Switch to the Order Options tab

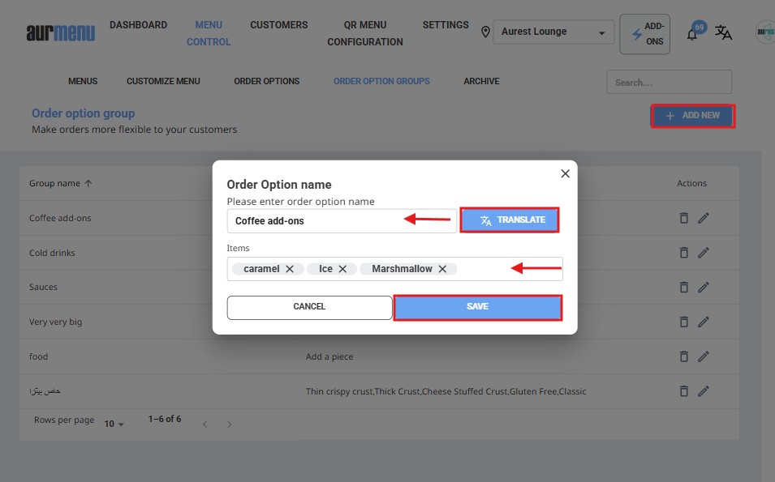click(266, 81)
